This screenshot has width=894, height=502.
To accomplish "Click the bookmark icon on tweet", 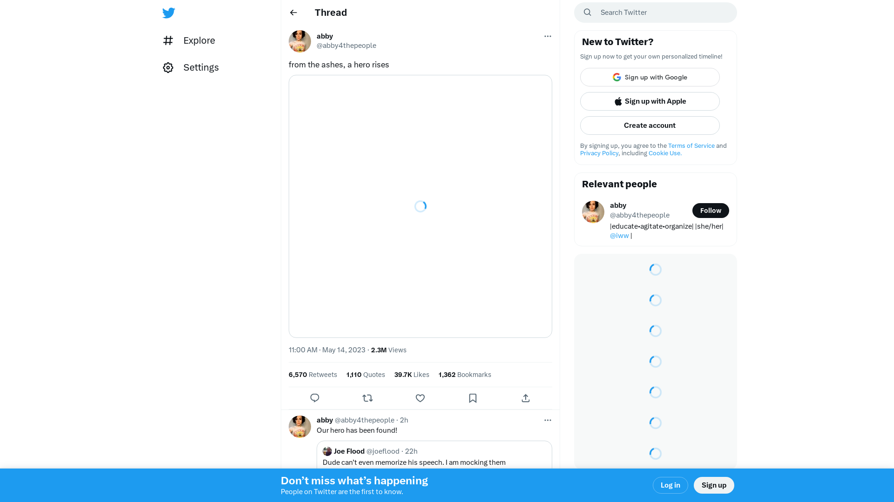I will [473, 398].
